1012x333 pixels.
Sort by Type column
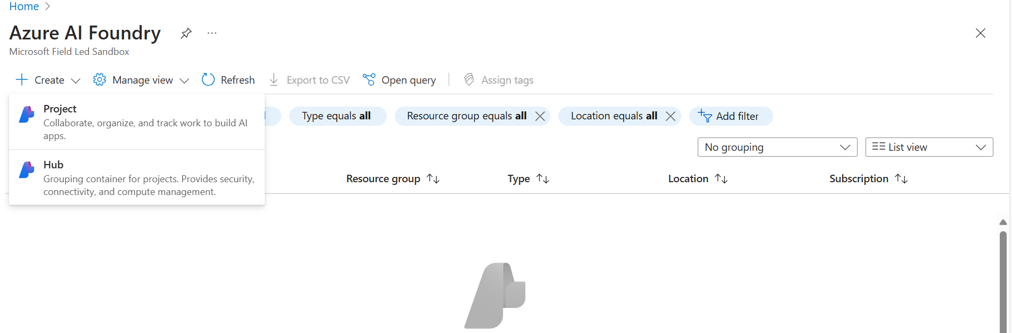(543, 179)
